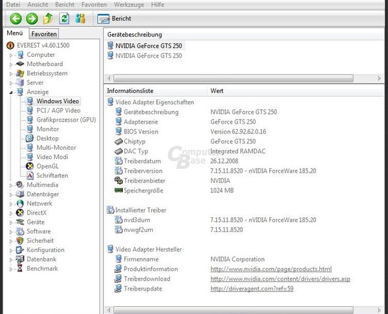Select Multi-Monitor tree item
The height and width of the screenshot is (314, 388).
click(56, 148)
